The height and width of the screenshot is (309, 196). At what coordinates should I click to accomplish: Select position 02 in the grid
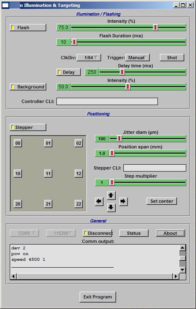click(x=79, y=143)
